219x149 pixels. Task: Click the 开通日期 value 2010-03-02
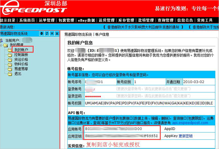click(x=194, y=82)
